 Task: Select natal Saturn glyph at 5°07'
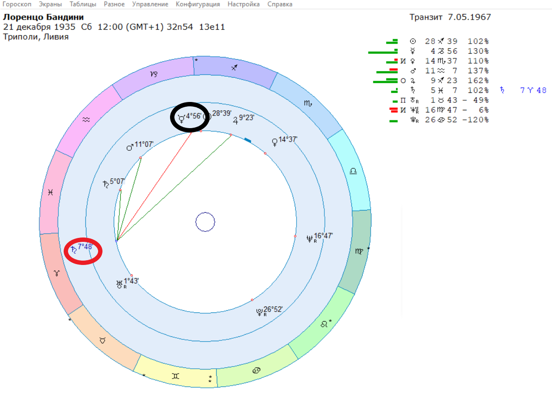click(106, 184)
